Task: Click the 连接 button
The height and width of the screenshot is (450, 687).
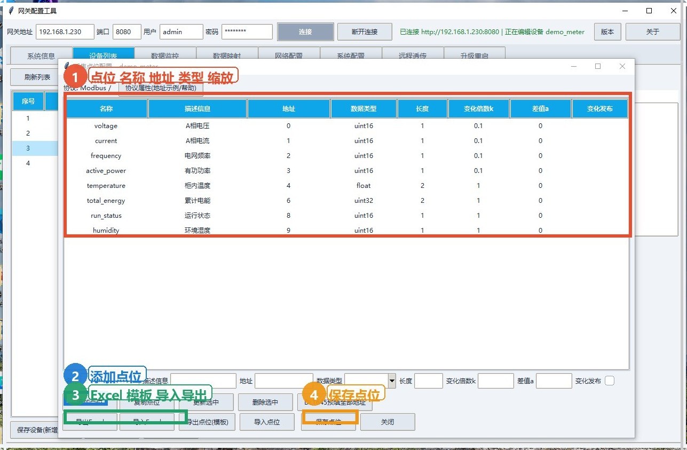Action: point(305,31)
